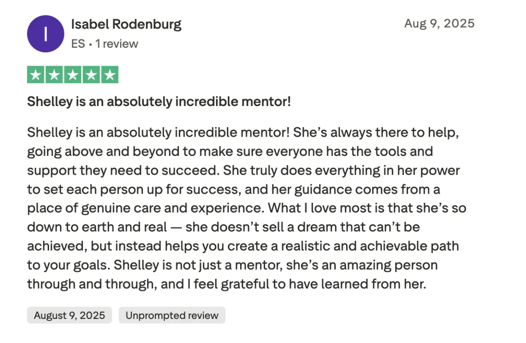Click the "Unprompted review" badge

[172, 315]
